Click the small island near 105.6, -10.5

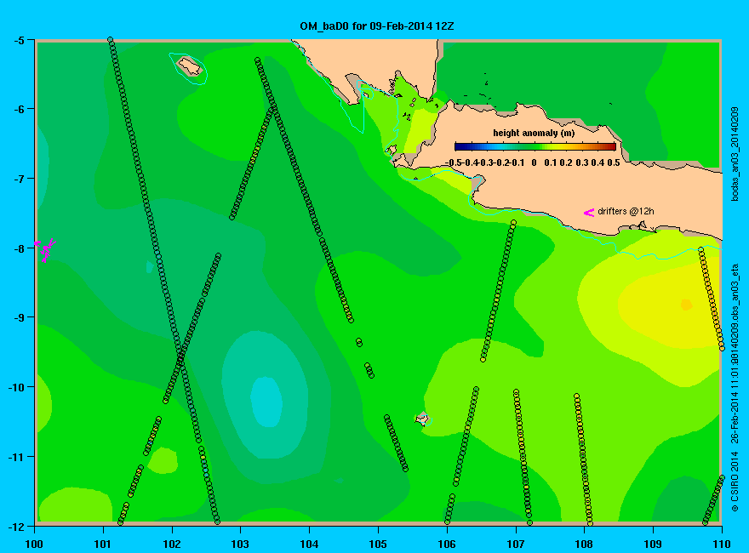click(x=422, y=419)
